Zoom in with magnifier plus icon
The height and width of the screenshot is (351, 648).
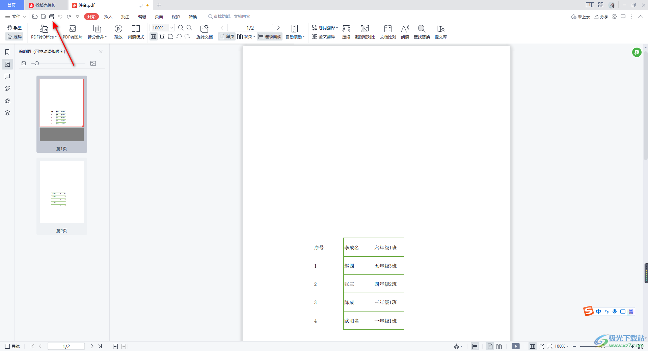point(189,28)
